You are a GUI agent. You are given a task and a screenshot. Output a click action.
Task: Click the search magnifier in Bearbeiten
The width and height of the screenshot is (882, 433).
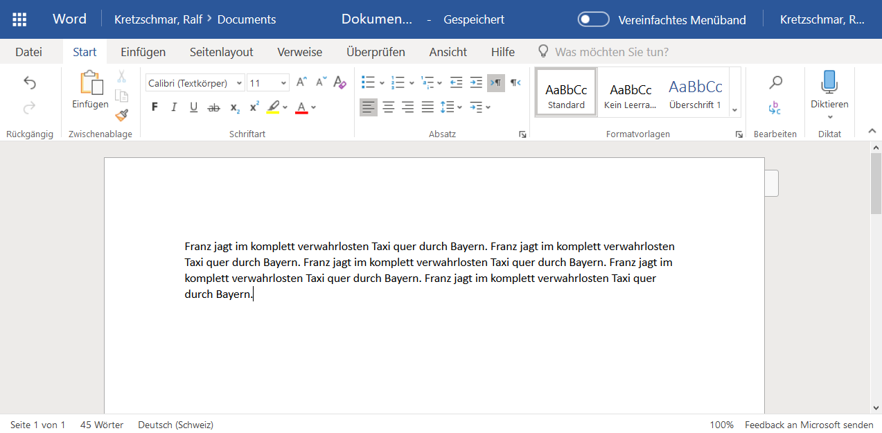click(x=775, y=82)
